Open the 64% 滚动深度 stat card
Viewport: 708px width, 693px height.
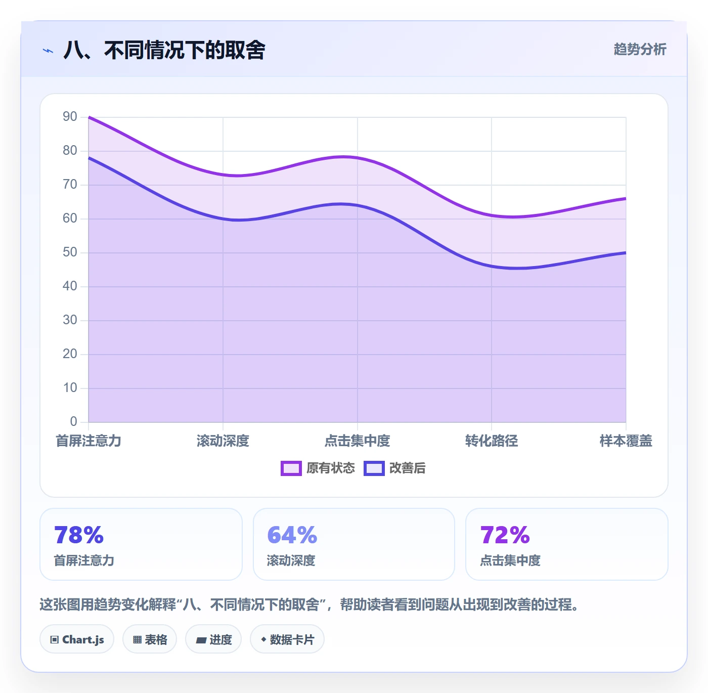click(354, 544)
